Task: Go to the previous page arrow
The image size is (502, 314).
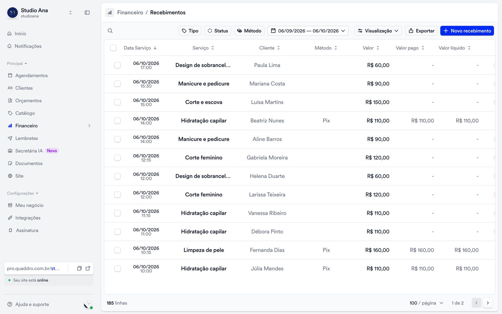Action: (x=476, y=303)
